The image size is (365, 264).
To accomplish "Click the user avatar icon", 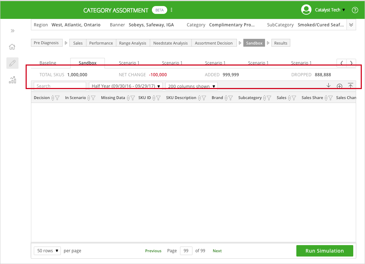I will coord(306,10).
